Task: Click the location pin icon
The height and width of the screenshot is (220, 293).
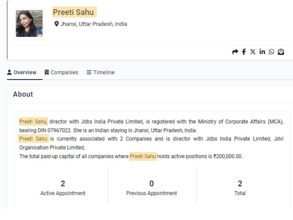Action: coord(57,24)
